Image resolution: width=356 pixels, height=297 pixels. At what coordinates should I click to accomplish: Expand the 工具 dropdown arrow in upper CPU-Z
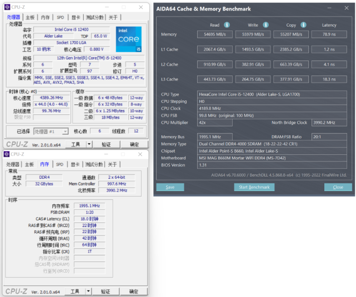pos(89,144)
